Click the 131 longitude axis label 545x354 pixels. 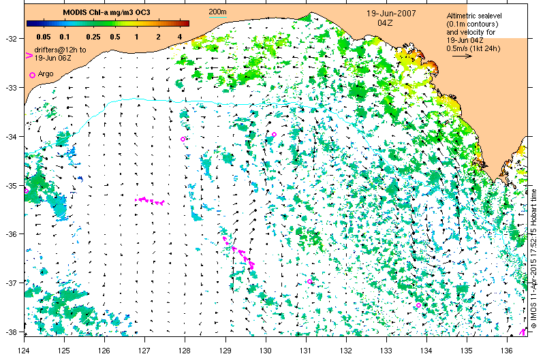[x=306, y=349]
